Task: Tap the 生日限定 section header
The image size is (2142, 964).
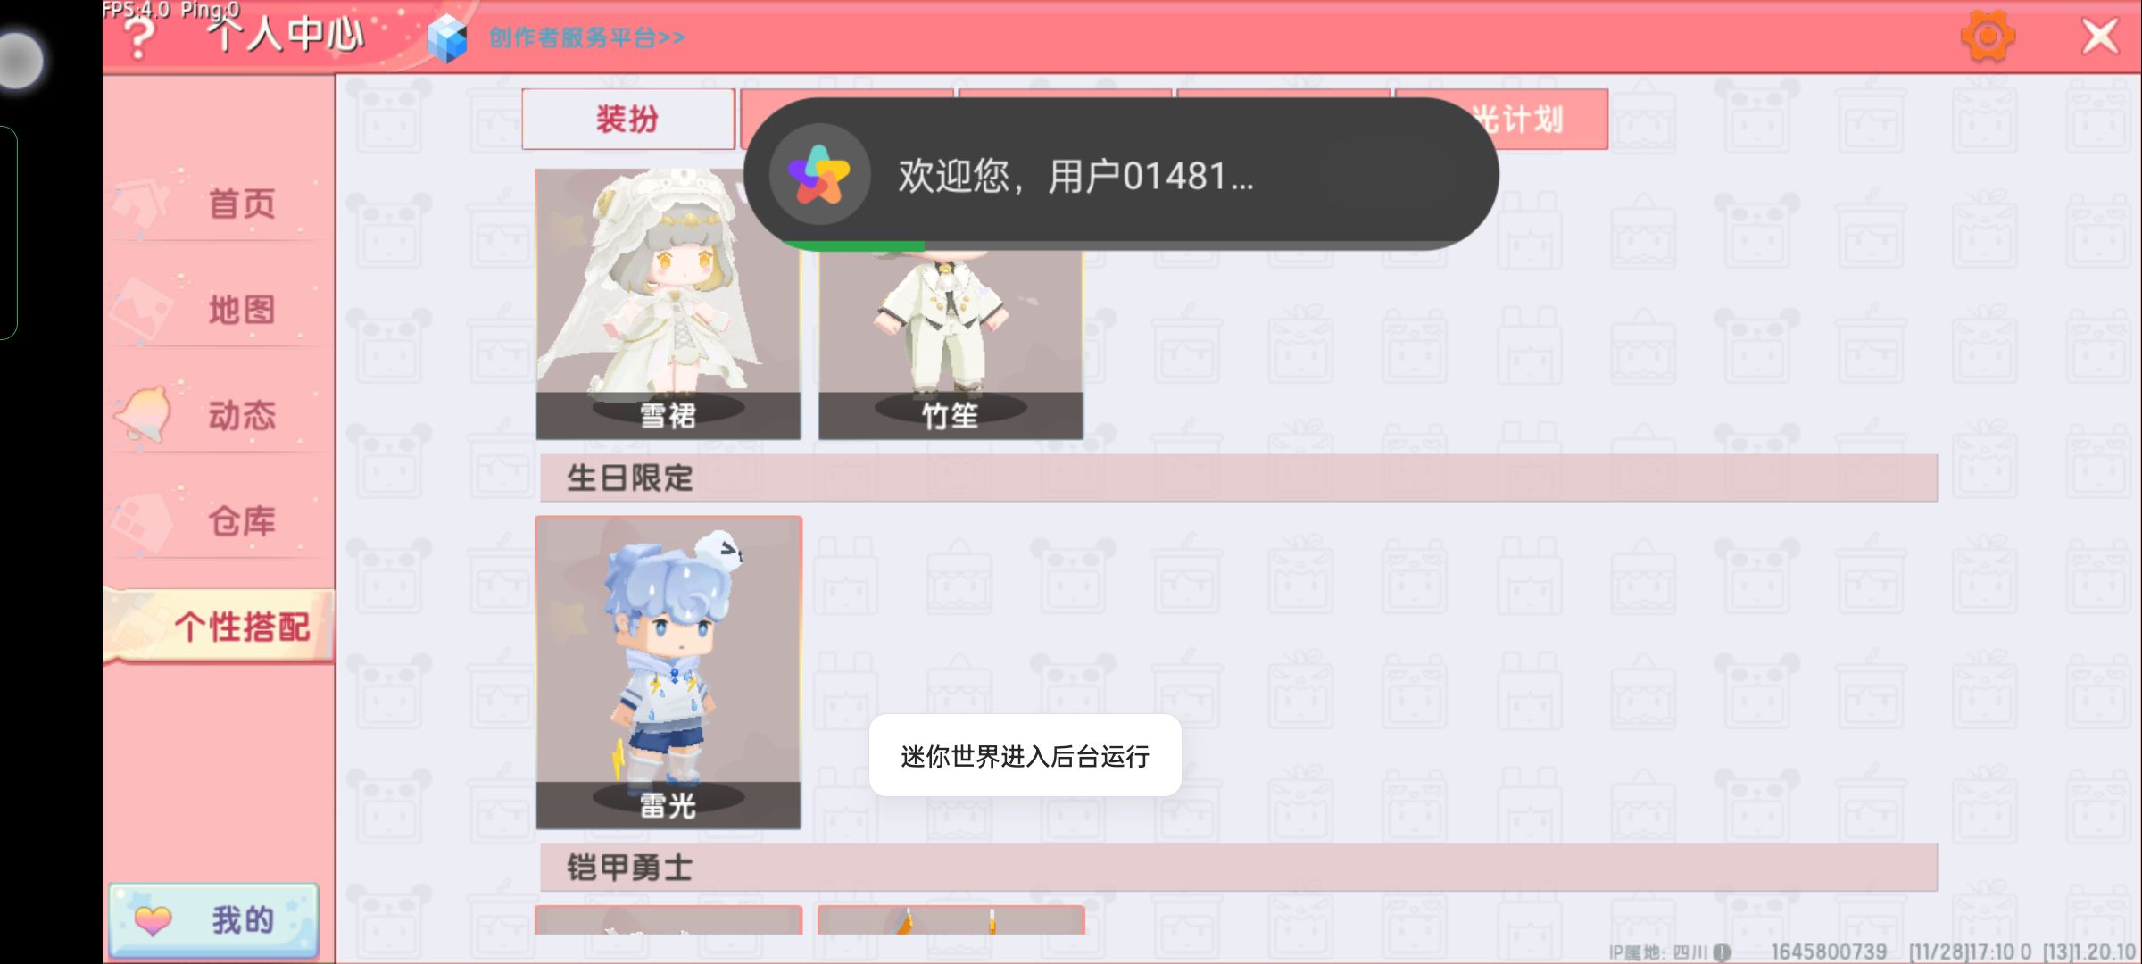Action: click(1238, 478)
